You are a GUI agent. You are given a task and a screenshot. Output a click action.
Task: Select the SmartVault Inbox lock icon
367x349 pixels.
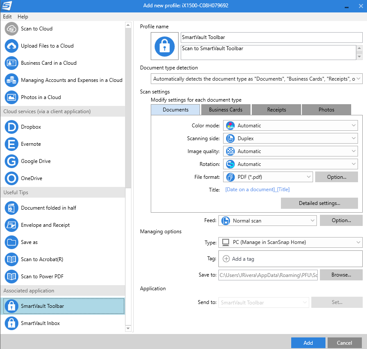pos(12,323)
